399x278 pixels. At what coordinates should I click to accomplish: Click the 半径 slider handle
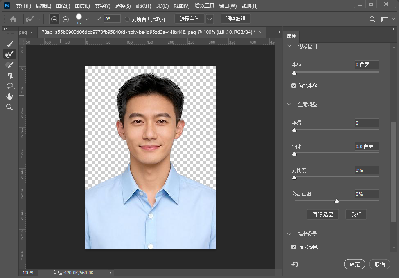click(x=294, y=73)
